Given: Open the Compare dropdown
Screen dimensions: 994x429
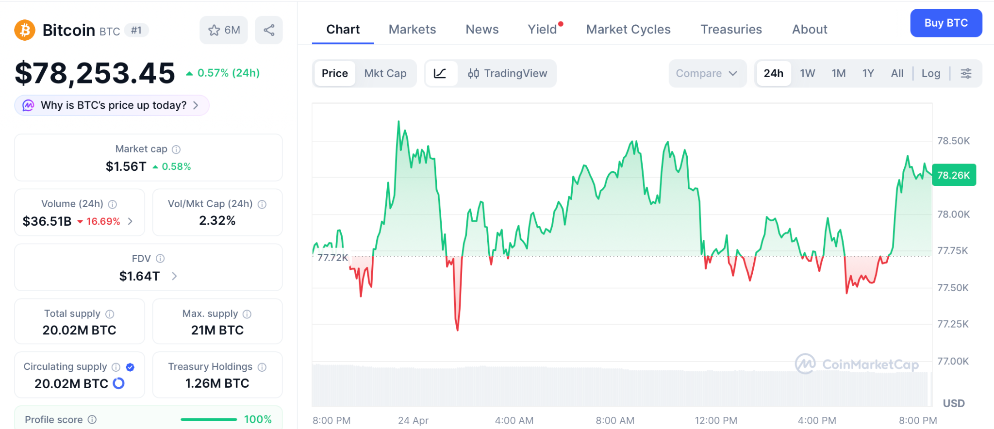Looking at the screenshot, I should point(707,73).
